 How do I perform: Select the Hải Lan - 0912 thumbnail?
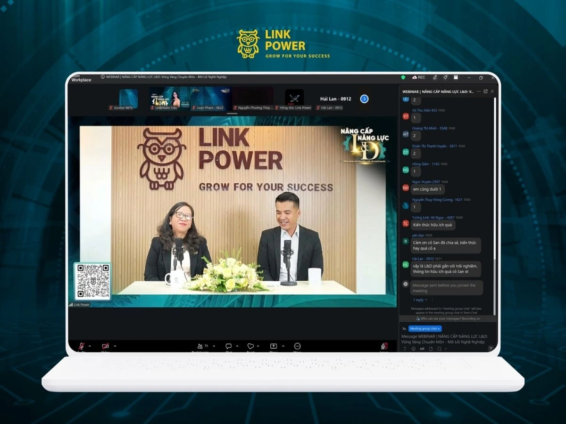pos(335,99)
